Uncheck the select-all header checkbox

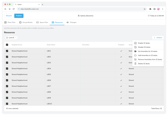pyautogui.click(x=7, y=45)
